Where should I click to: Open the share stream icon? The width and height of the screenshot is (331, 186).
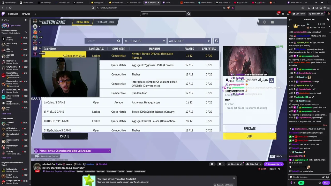coord(279,169)
